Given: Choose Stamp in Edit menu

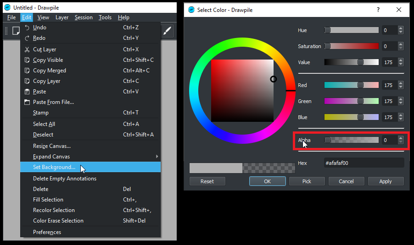Looking at the screenshot, I should [x=90, y=113].
